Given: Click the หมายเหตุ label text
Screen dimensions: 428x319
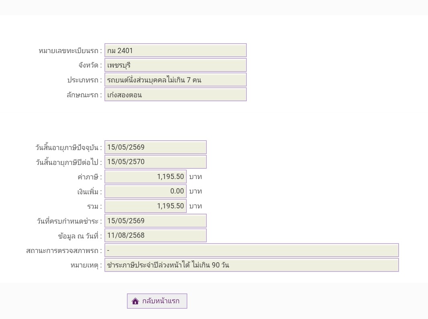Looking at the screenshot, I should 86,265.
